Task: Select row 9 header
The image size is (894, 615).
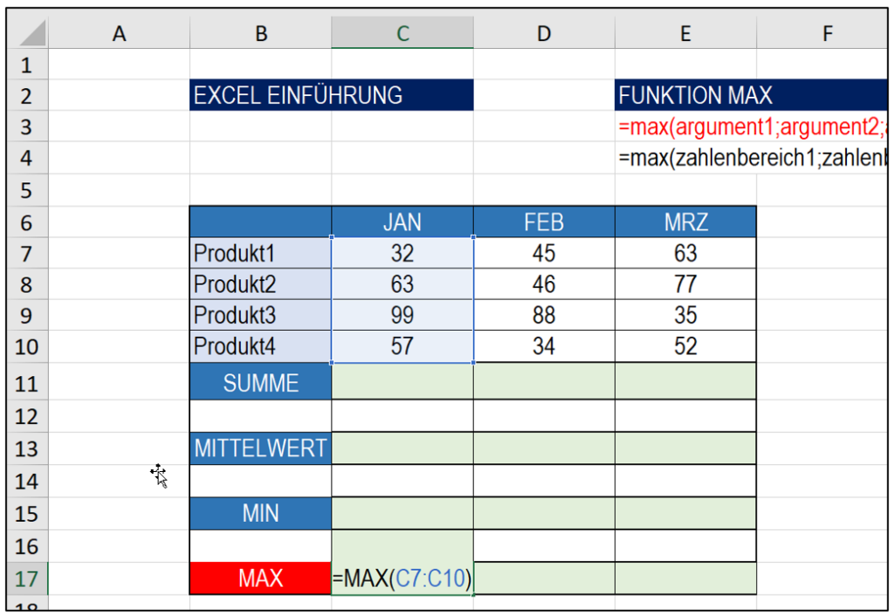Action: coord(27,315)
